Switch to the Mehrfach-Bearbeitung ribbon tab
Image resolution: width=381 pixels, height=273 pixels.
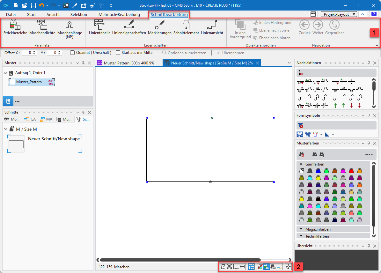pyautogui.click(x=119, y=14)
